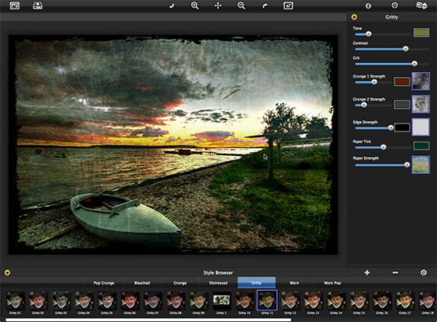
Task: Click the redo curved arrow icon
Action: click(265, 6)
